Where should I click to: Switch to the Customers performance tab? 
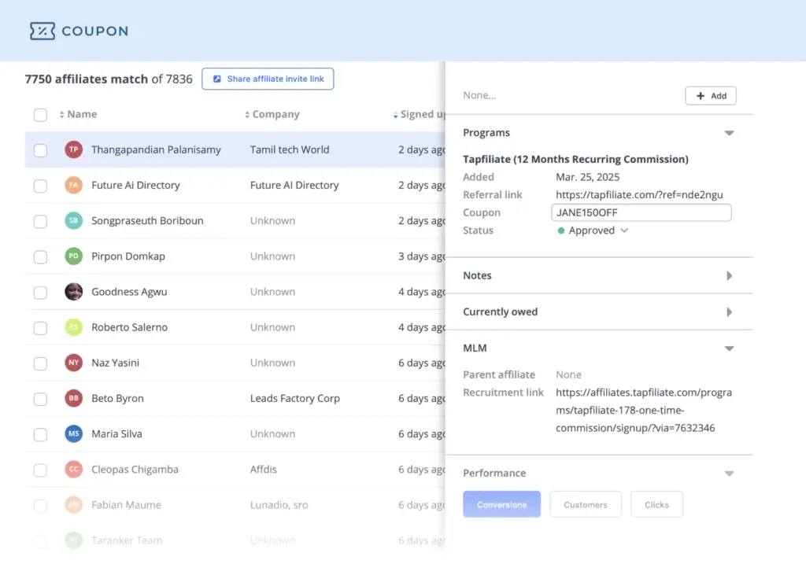click(x=586, y=504)
